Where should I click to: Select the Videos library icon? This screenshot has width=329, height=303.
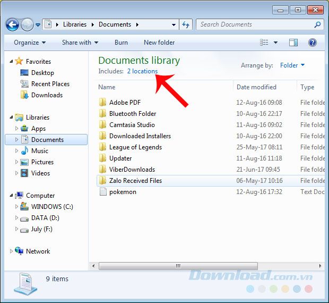point(24,173)
